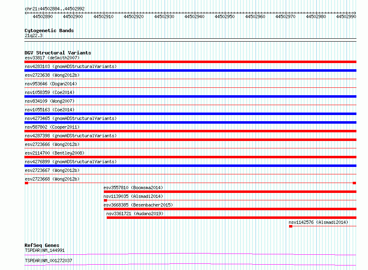Click the 21q22.3 band label
Viewport: 368px width, 270px height.
(33, 35)
